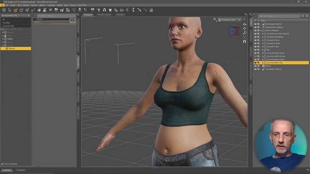
Task: Switch to the Render Library tab
Action: tap(104, 15)
